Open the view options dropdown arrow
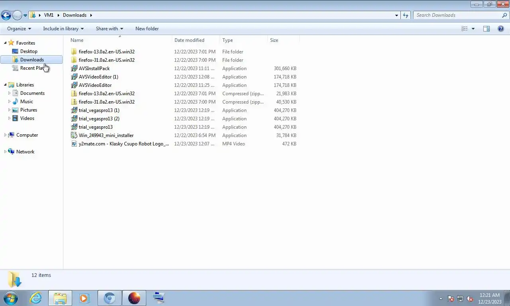The image size is (510, 306). tap(473, 29)
